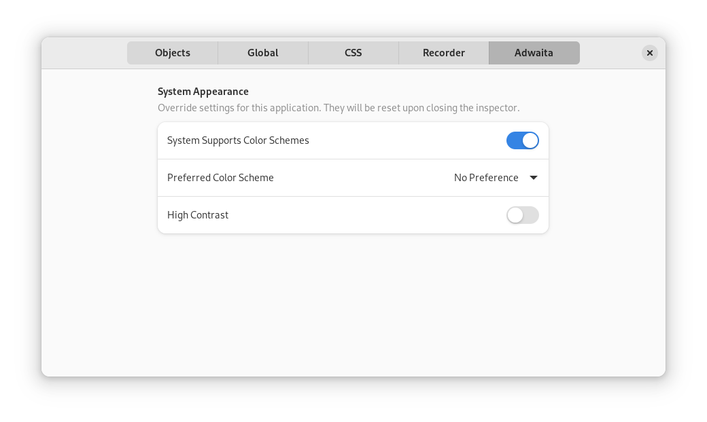This screenshot has width=707, height=422.
Task: Click the System Appearance heading
Action: click(203, 92)
